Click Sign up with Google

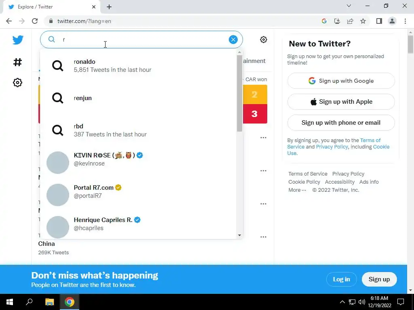click(341, 81)
